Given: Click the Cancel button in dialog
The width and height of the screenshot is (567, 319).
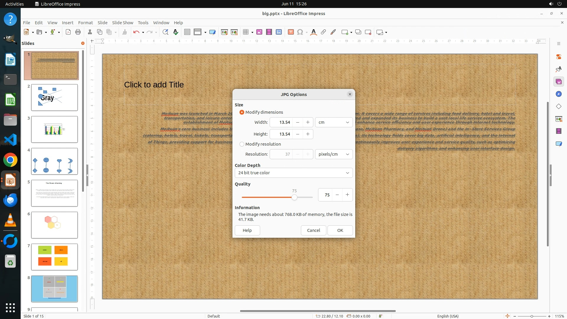Looking at the screenshot, I should point(313,230).
